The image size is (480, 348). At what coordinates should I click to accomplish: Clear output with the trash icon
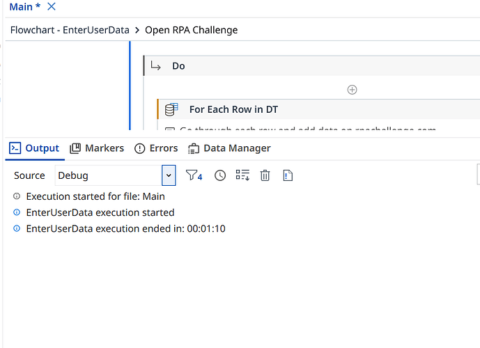265,175
